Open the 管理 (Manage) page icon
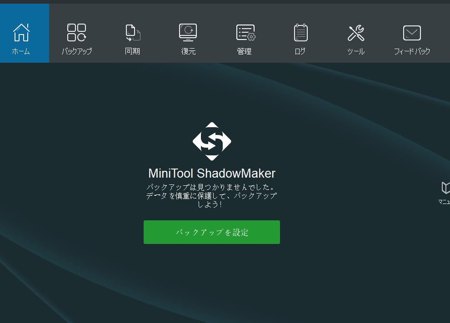 point(245,32)
